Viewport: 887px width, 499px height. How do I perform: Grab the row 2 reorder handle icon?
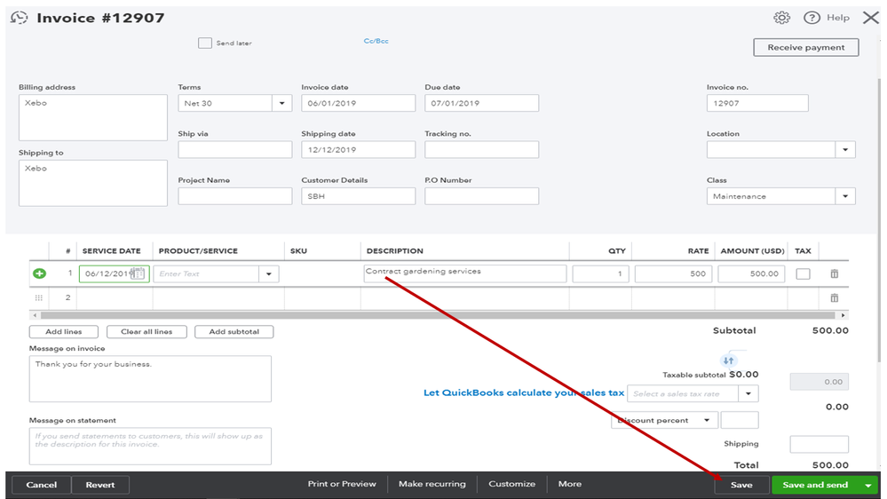point(38,297)
